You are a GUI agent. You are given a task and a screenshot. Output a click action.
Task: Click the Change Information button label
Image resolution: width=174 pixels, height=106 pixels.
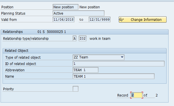pos(146,20)
